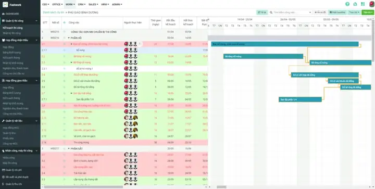This screenshot has height=189, width=375.
Task: Collapse the Quản lý vật liệu sidebar section
Action: pyautogui.click(x=36, y=121)
